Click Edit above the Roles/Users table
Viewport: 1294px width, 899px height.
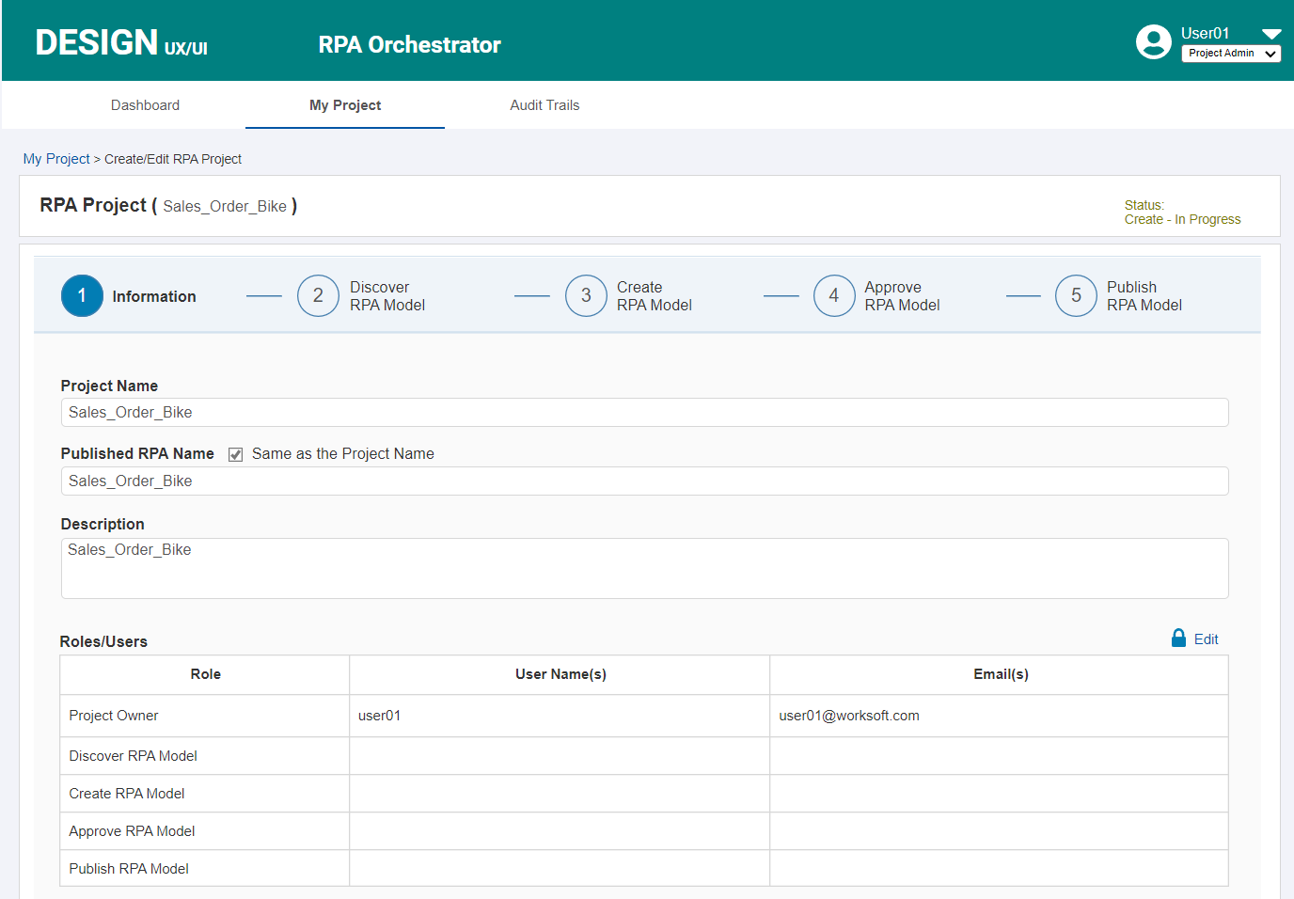[1205, 639]
